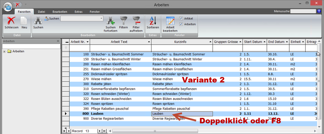
Task: Open the Suchen combo box dropdown
Action: point(101,18)
